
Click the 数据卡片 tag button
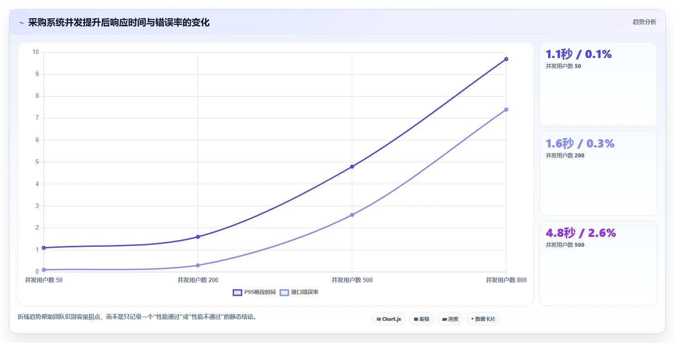(x=483, y=319)
